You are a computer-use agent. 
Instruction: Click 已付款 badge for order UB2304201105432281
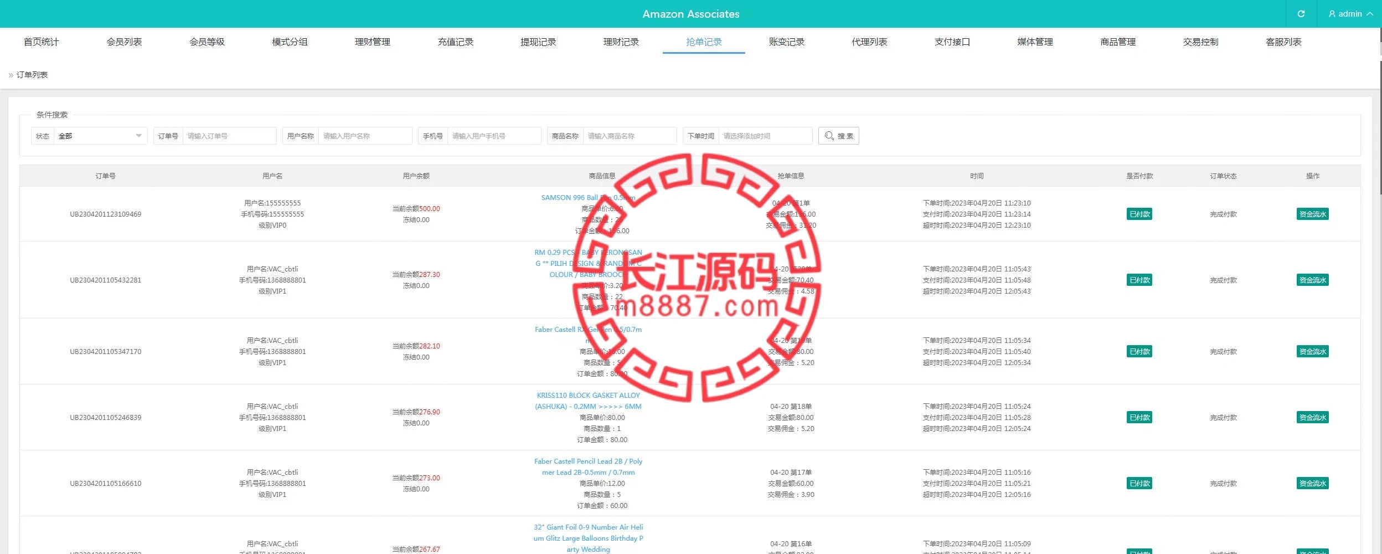click(1139, 280)
